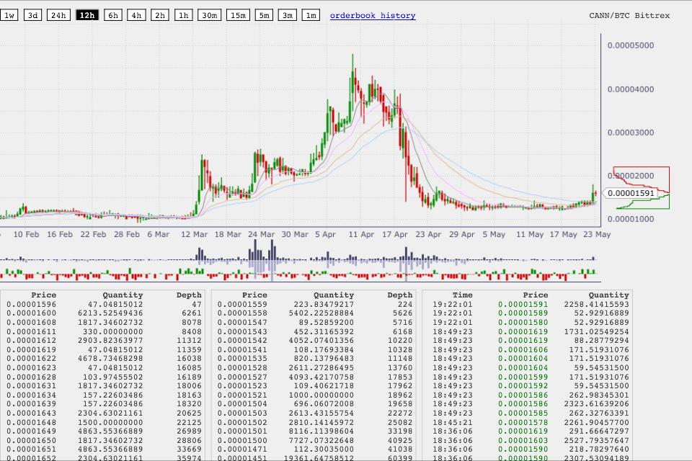The image size is (692, 461).
Task: Open the orderbook history link
Action: click(373, 15)
